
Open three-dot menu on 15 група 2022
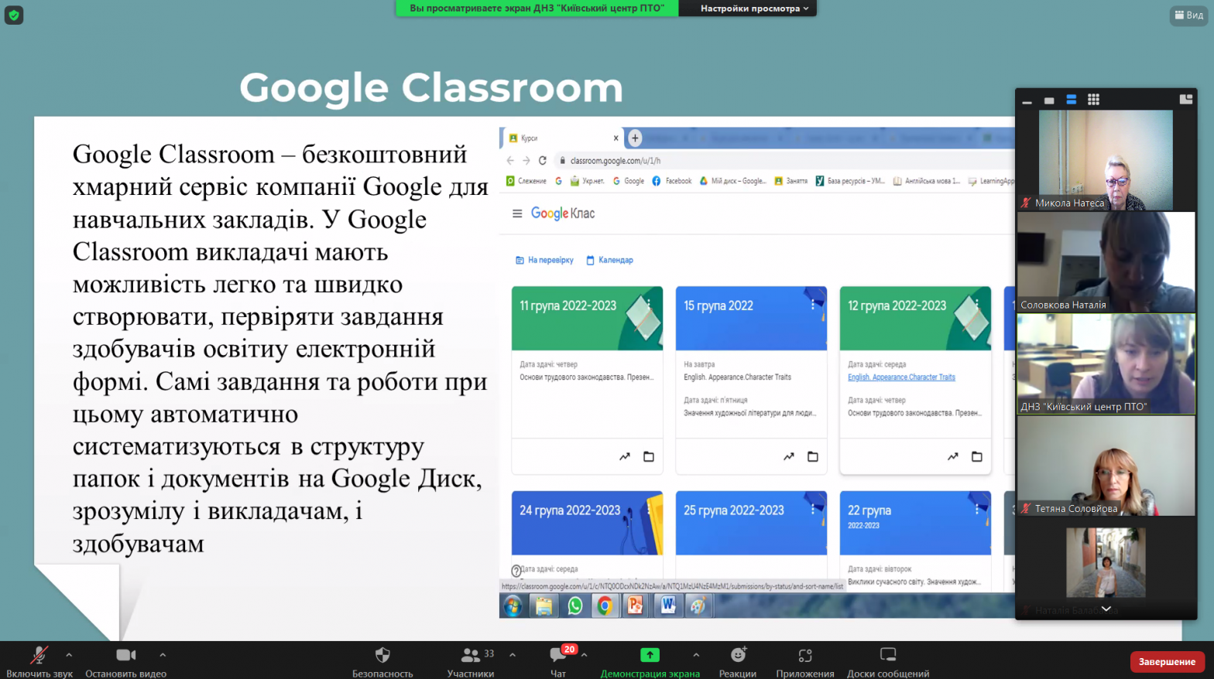click(x=813, y=305)
